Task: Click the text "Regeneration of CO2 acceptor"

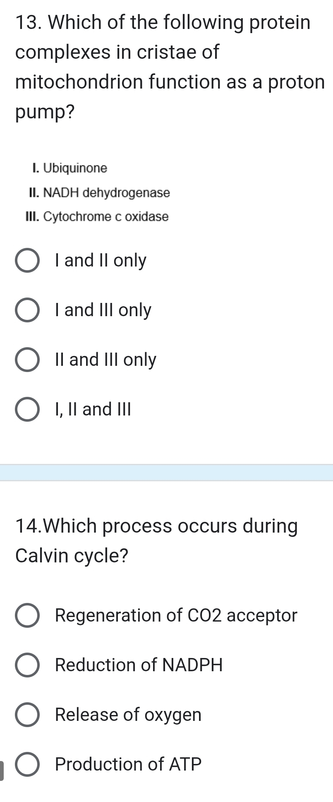Action: pyautogui.click(x=175, y=616)
